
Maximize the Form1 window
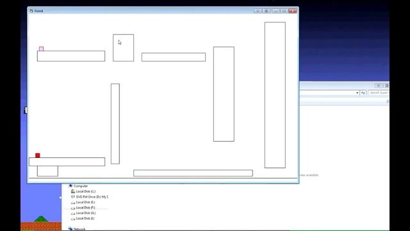284,11
